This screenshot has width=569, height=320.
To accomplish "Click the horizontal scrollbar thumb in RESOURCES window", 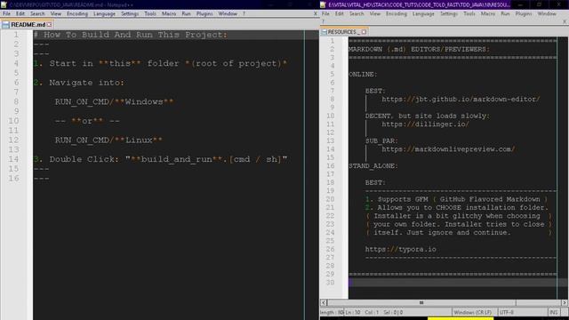I will (421, 302).
